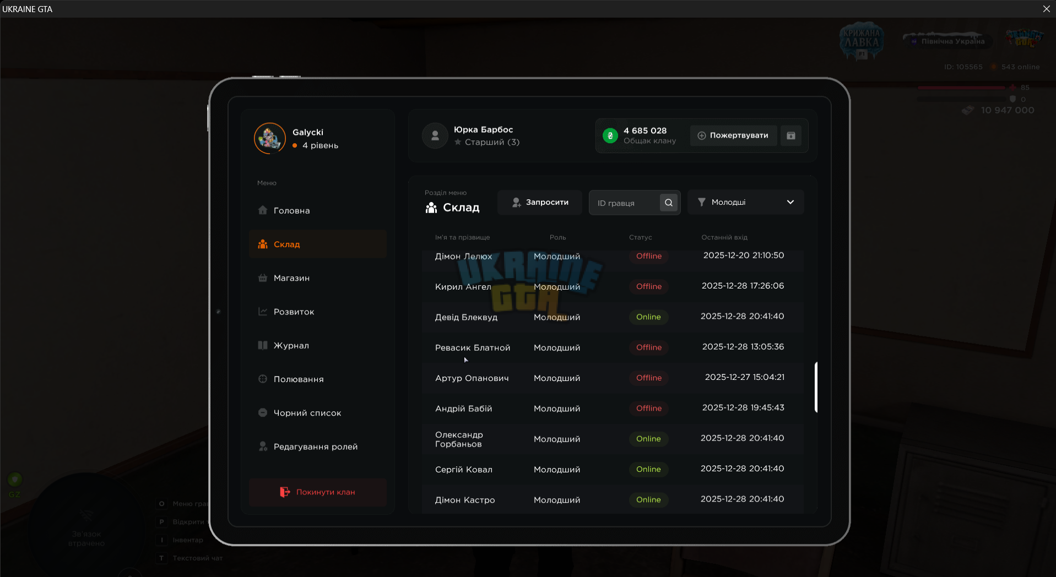Select member Олександр Горбаньов
The image size is (1056, 577).
point(613,439)
